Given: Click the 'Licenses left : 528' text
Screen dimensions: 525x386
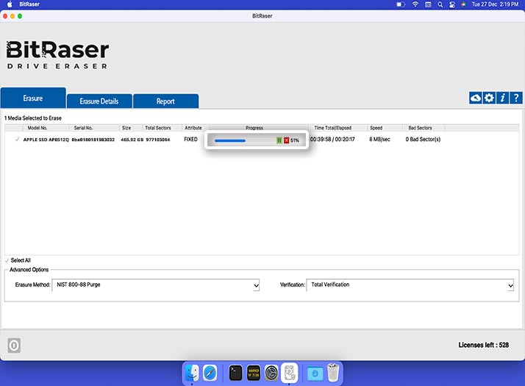Looking at the screenshot, I should [484, 345].
